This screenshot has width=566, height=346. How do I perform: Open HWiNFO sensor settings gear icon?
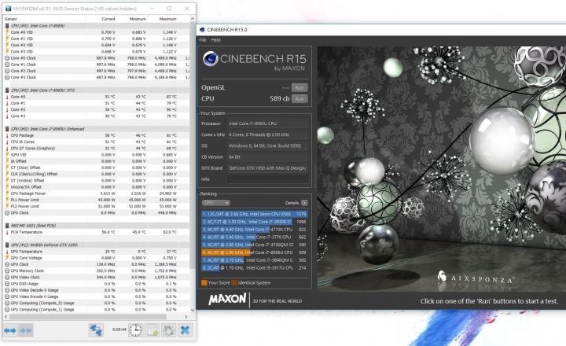168,330
